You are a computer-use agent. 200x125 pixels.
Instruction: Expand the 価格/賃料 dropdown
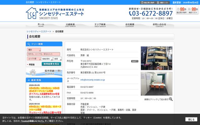pyautogui.click(x=47, y=59)
